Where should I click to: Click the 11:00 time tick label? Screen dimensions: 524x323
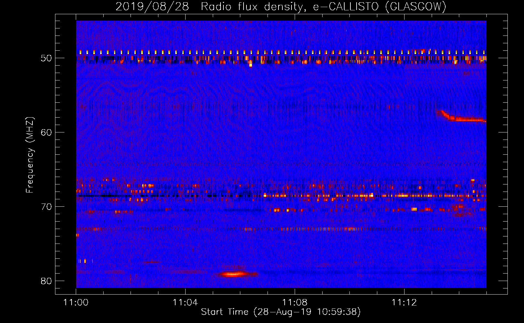coord(76,303)
